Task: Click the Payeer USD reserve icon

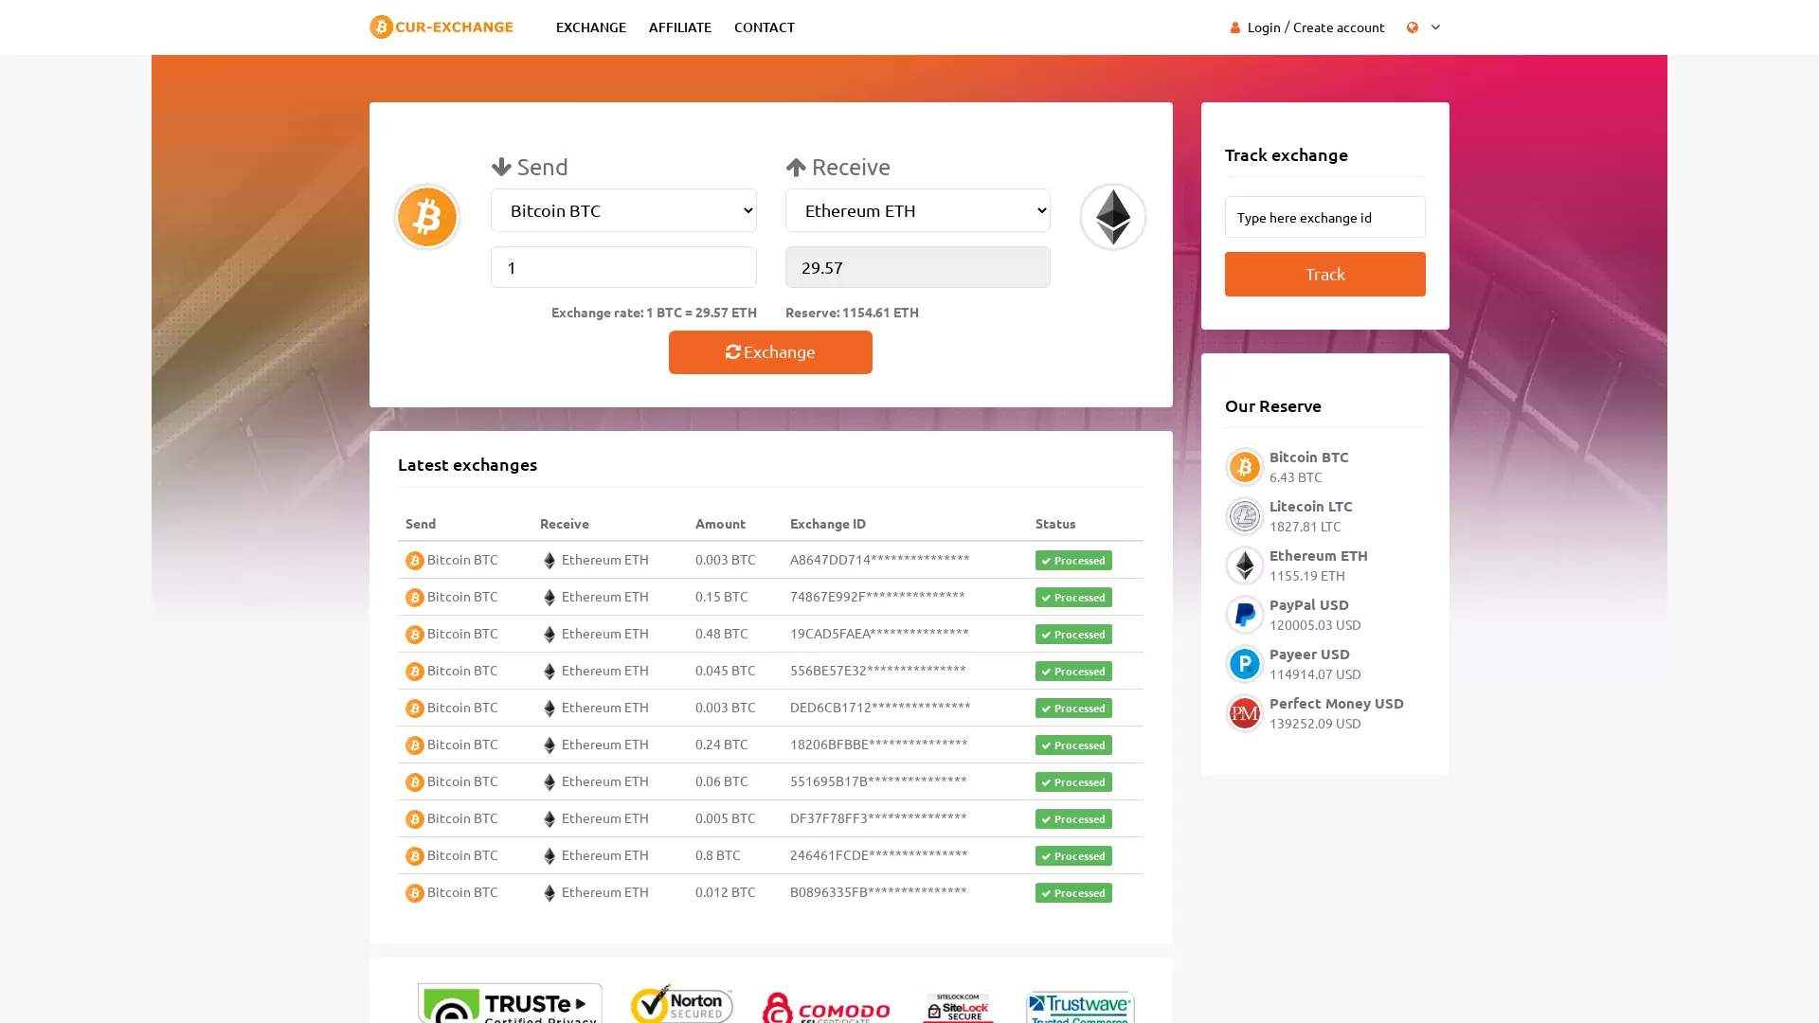Action: tap(1244, 664)
